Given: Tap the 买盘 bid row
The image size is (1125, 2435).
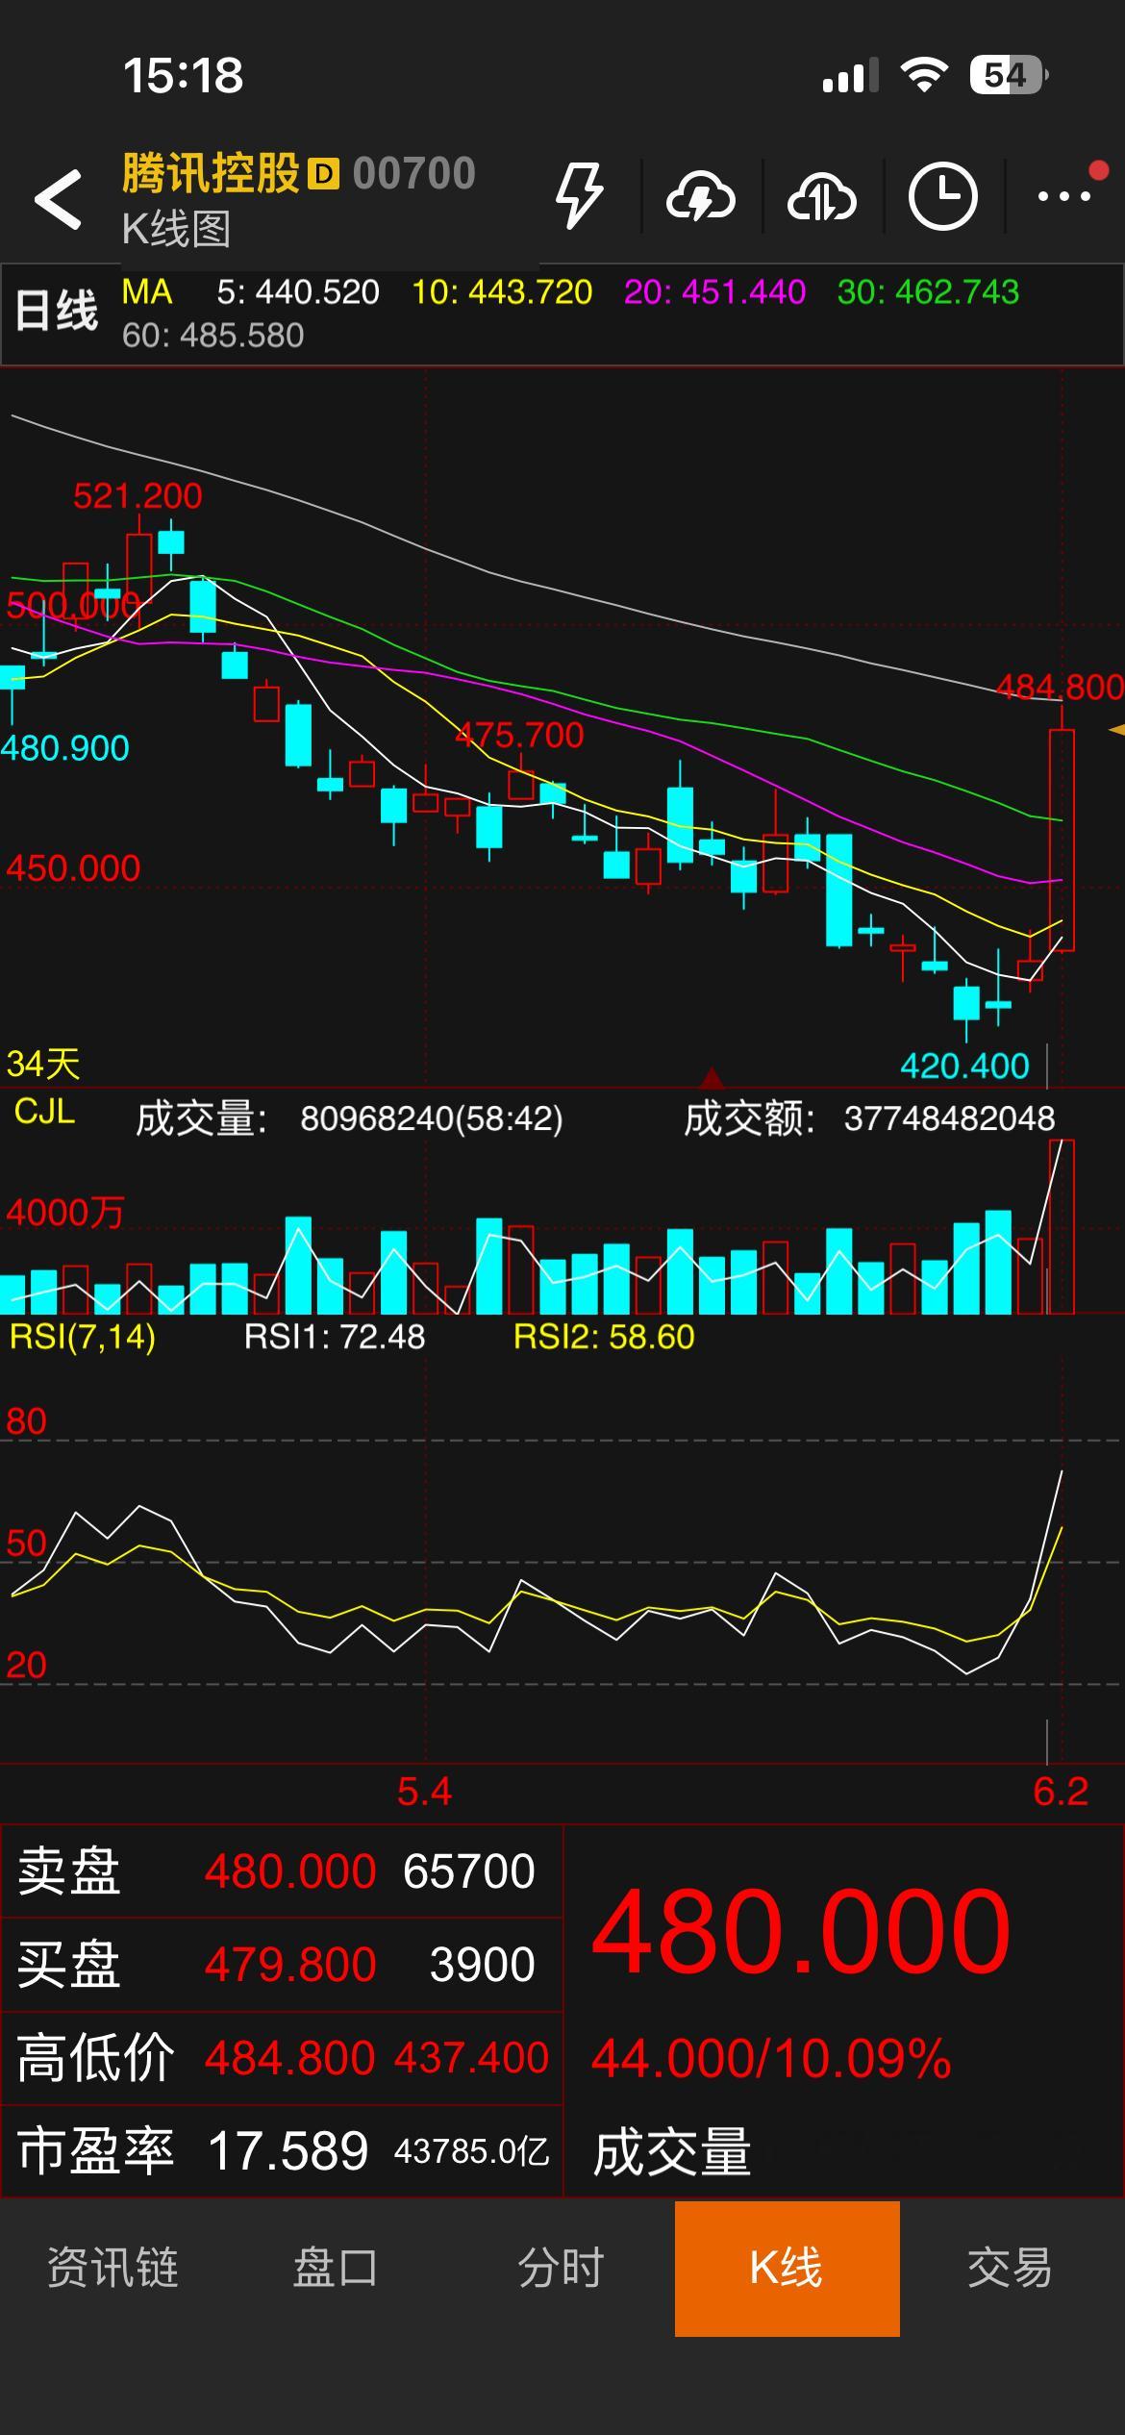Looking at the screenshot, I should 281,1964.
